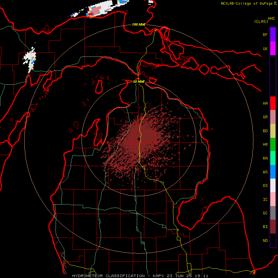Viewport: 278px width, 278px height.
Task: Click the GR legend label
Action: [265, 117]
